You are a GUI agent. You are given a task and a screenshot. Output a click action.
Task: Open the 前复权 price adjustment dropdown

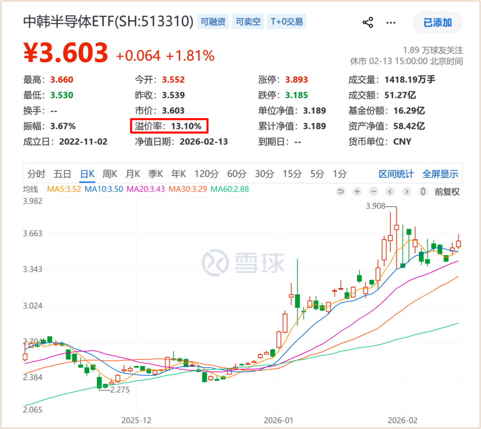tap(447, 191)
